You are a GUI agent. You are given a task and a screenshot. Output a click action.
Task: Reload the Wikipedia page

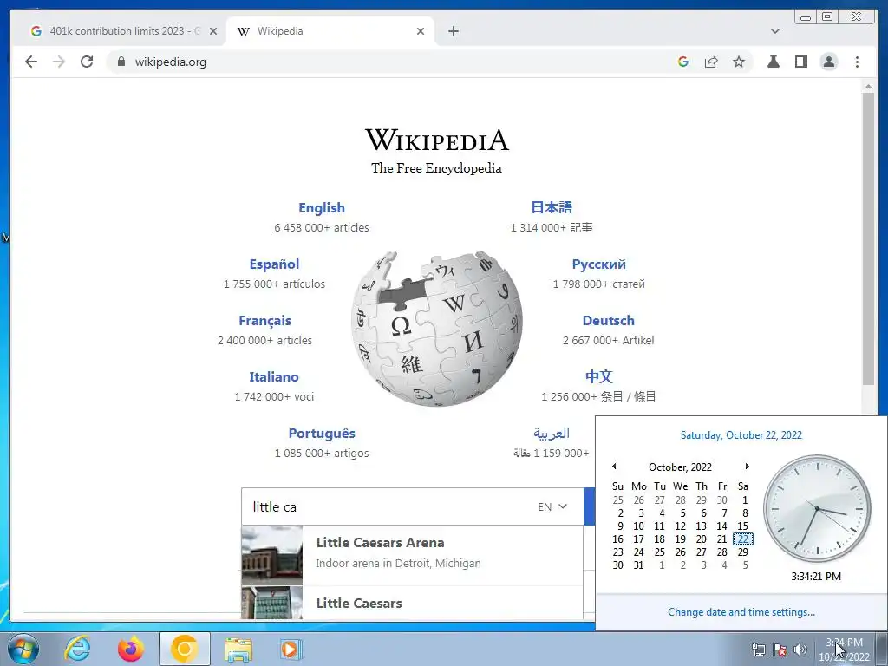[x=87, y=62]
